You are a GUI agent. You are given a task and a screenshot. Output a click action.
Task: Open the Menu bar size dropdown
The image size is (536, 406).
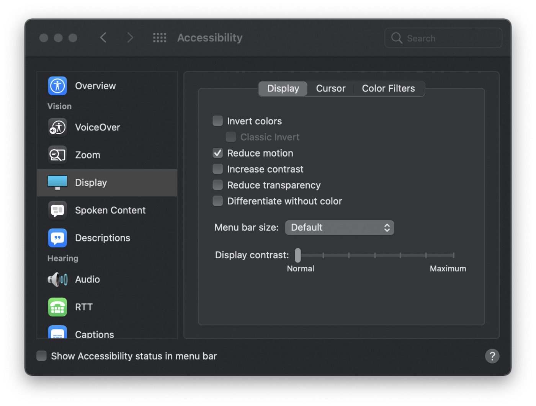click(x=339, y=228)
